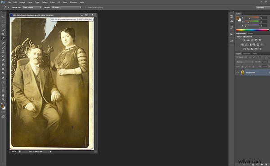Viewport: 270px width, 166px height.
Task: Add a Channel Mixer adjustment
Action: [x=258, y=45]
